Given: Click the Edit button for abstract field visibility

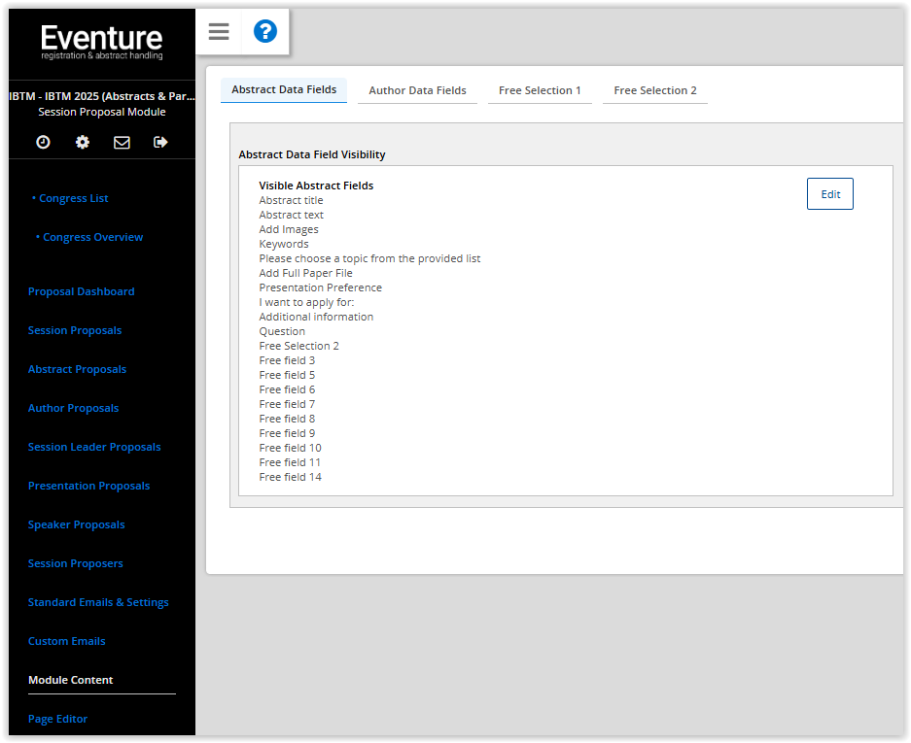Looking at the screenshot, I should (829, 193).
